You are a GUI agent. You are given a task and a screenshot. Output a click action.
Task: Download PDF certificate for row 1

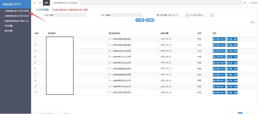point(219,39)
